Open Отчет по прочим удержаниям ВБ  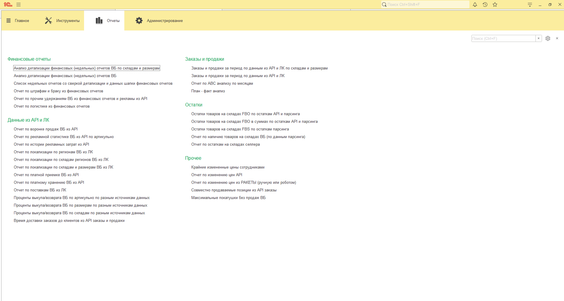pyautogui.click(x=81, y=98)
